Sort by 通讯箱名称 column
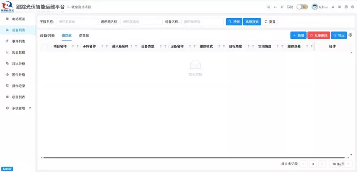 click(132, 46)
